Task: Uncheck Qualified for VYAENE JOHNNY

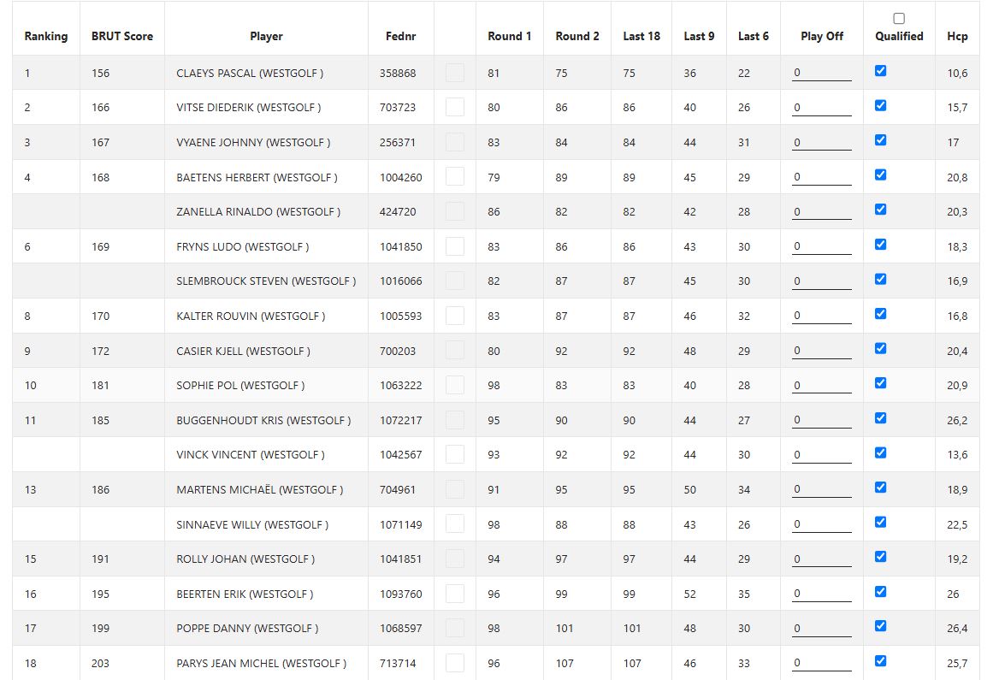Action: [x=880, y=140]
